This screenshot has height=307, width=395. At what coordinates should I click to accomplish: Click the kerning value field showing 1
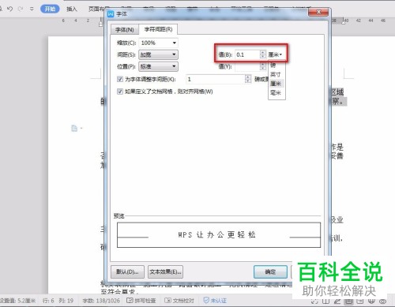pos(216,79)
